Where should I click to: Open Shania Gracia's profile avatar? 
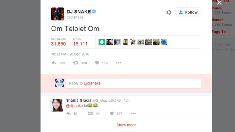[57, 105]
